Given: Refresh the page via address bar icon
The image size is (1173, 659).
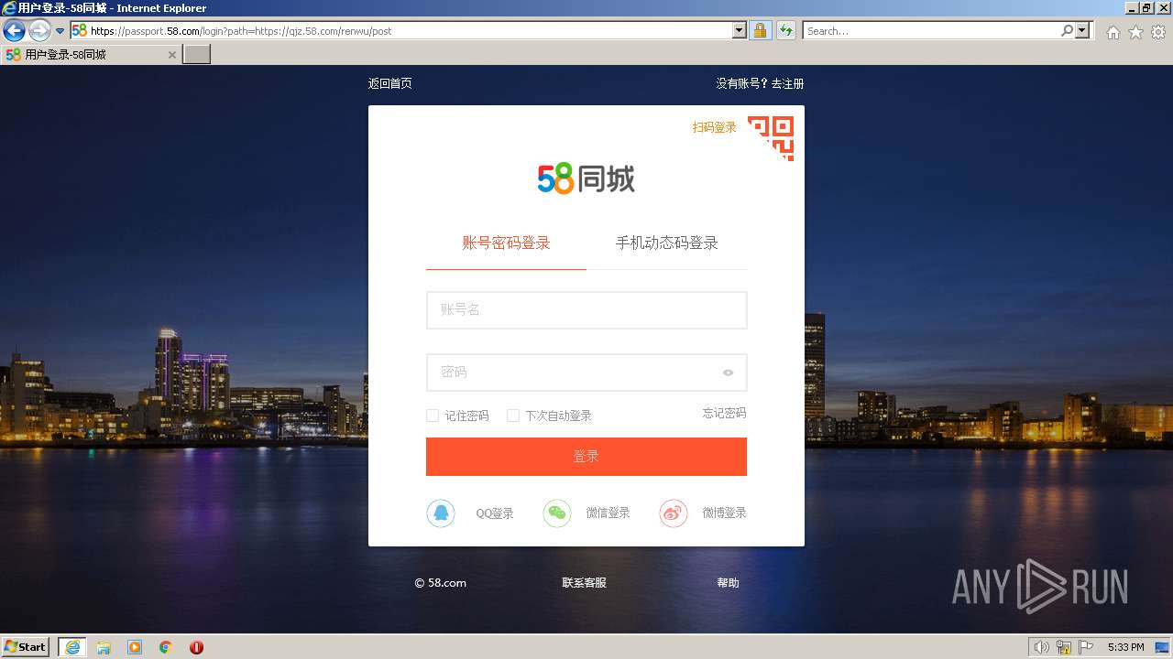Looking at the screenshot, I should [x=785, y=30].
